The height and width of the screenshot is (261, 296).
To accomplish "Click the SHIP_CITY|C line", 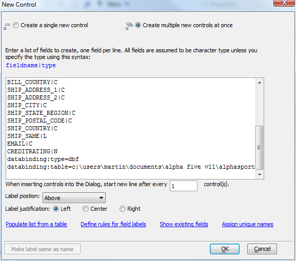I will click(x=27, y=105).
